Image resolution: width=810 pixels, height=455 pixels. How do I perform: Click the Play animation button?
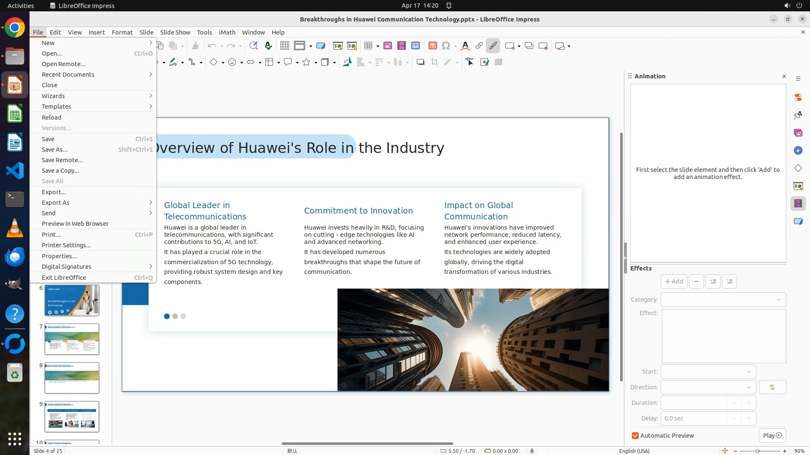(772, 436)
